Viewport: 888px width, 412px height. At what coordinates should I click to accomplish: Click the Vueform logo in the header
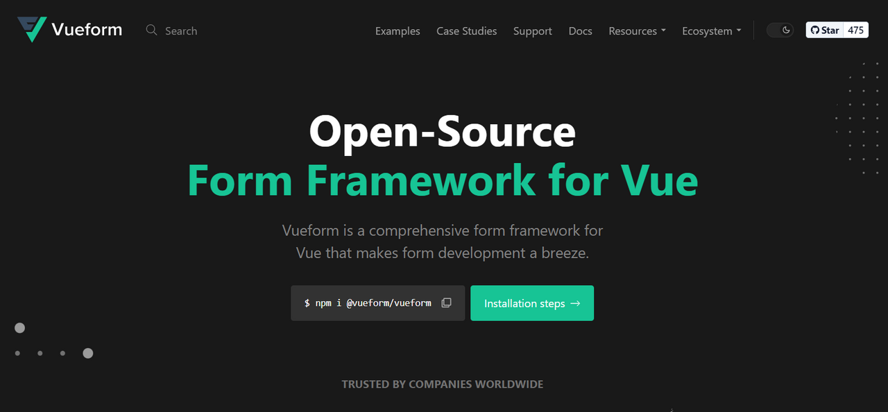[x=69, y=30]
